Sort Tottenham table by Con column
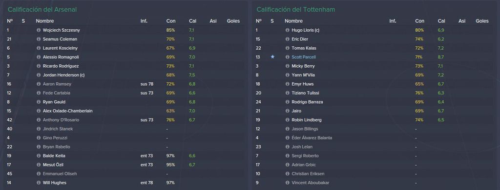Image resolution: width=500 pixels, height=190 pixels. coord(419,21)
